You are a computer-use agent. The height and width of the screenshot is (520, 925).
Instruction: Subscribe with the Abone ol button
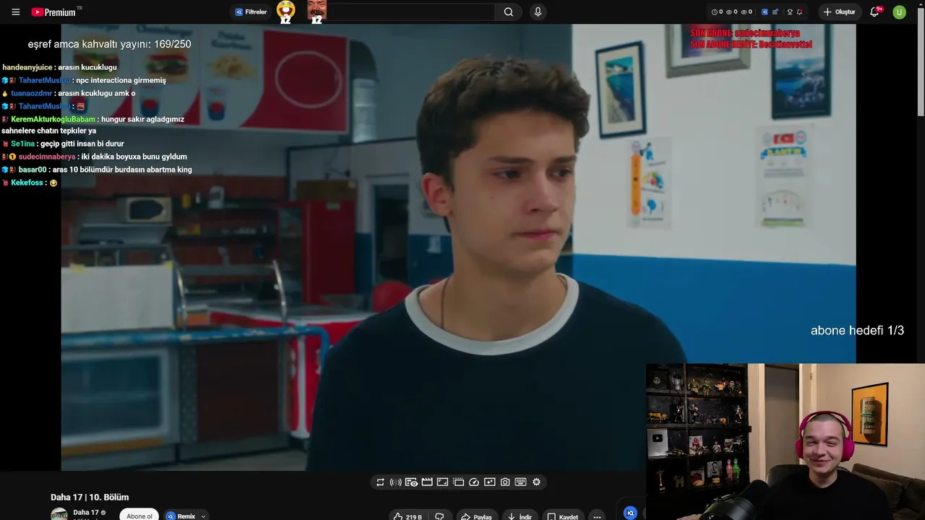click(139, 516)
